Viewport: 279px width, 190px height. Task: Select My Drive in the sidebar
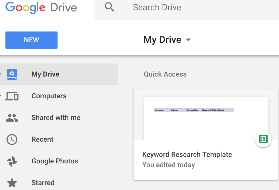point(45,74)
